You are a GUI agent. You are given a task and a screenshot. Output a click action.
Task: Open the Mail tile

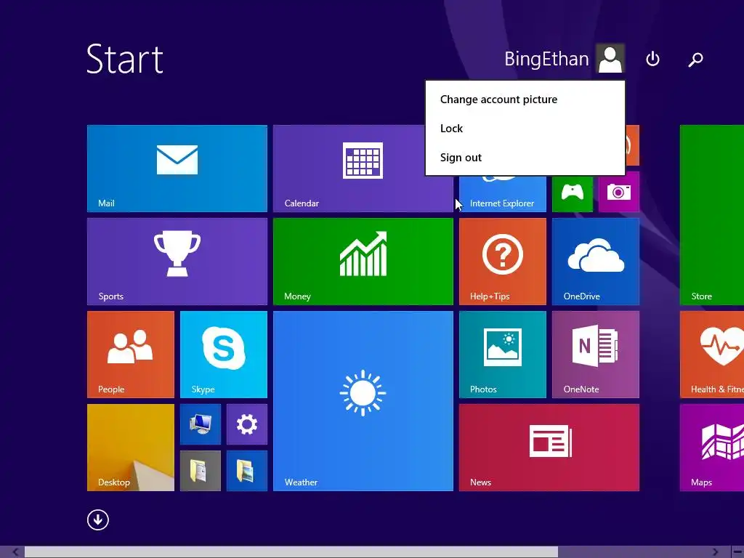point(177,169)
